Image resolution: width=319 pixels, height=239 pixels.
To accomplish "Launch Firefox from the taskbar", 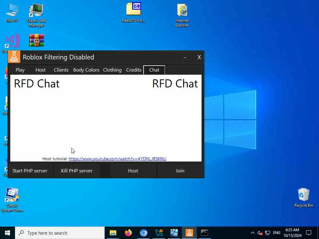I will point(128,233).
